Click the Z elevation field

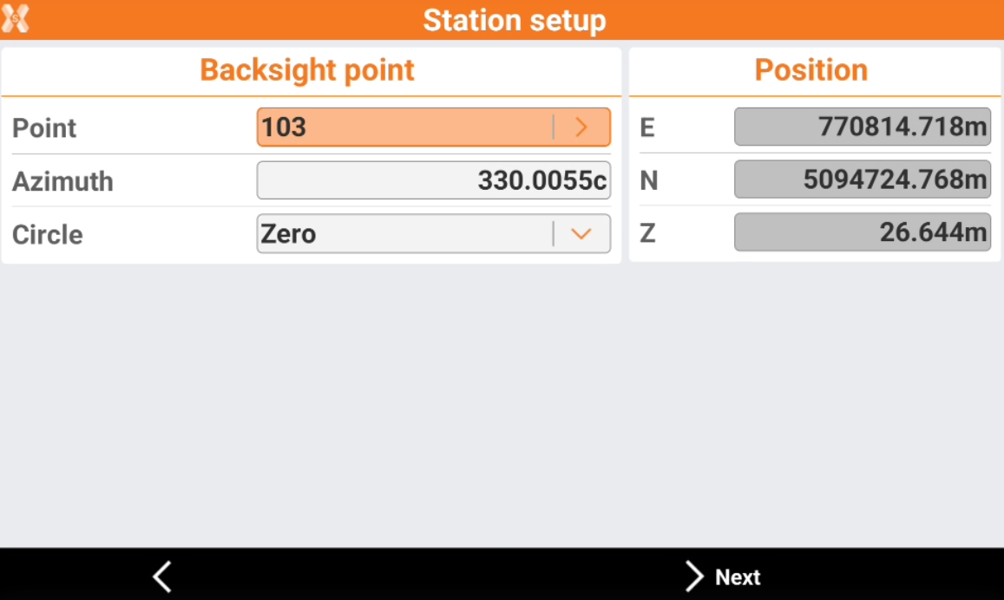click(x=862, y=232)
